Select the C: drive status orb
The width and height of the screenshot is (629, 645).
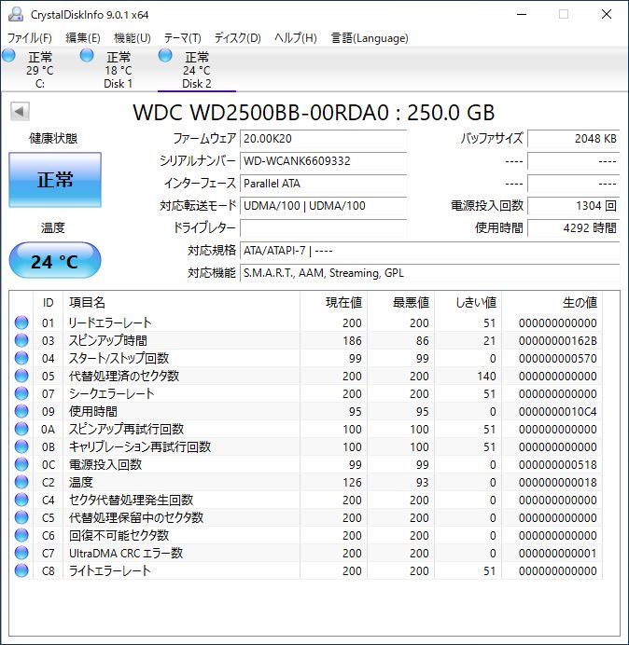pyautogui.click(x=8, y=55)
